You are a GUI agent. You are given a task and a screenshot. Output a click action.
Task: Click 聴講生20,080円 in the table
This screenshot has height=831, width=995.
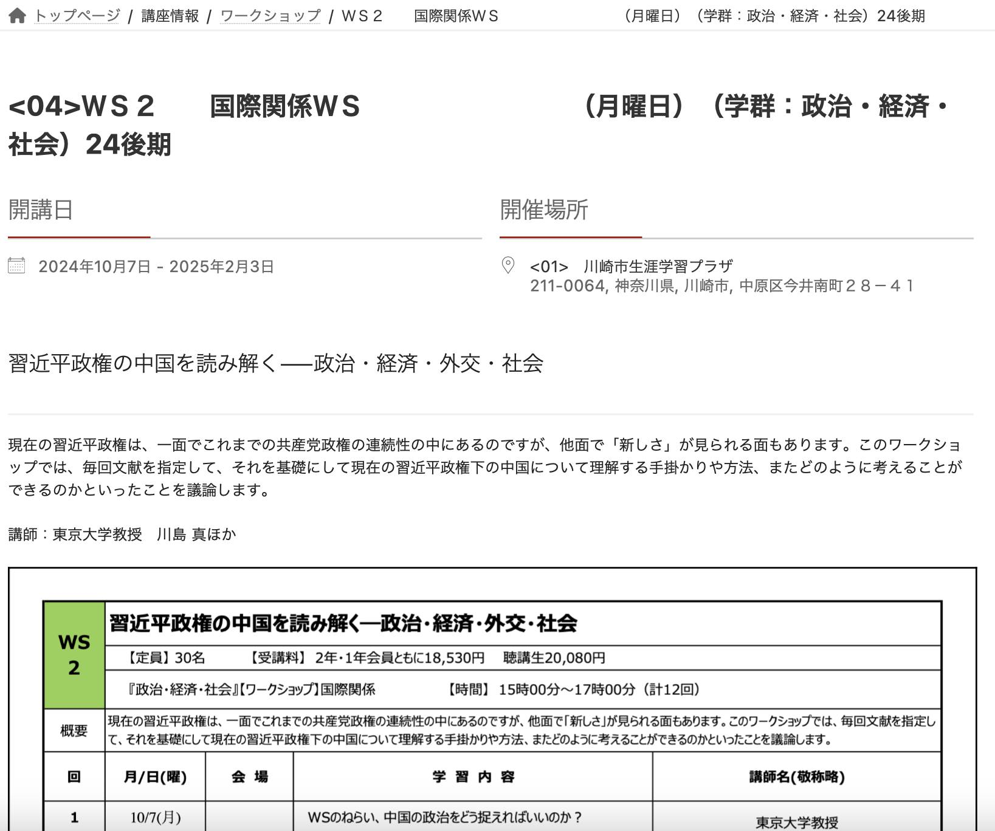pos(554,658)
